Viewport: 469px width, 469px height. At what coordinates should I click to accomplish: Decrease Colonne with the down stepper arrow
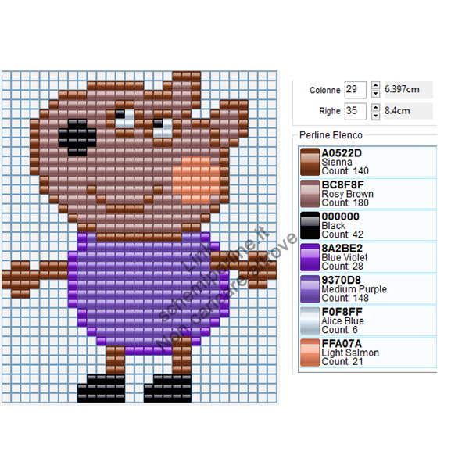(x=376, y=94)
